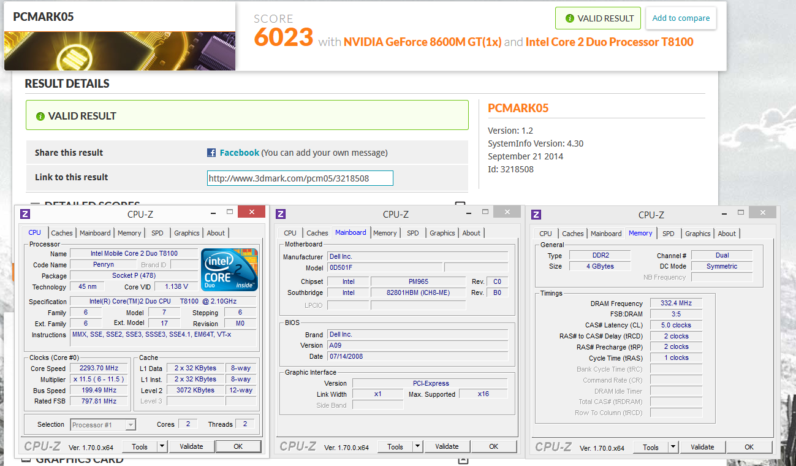This screenshot has width=796, height=466.
Task: Open the SPD tab in the CPU-tab window
Action: tap(157, 233)
